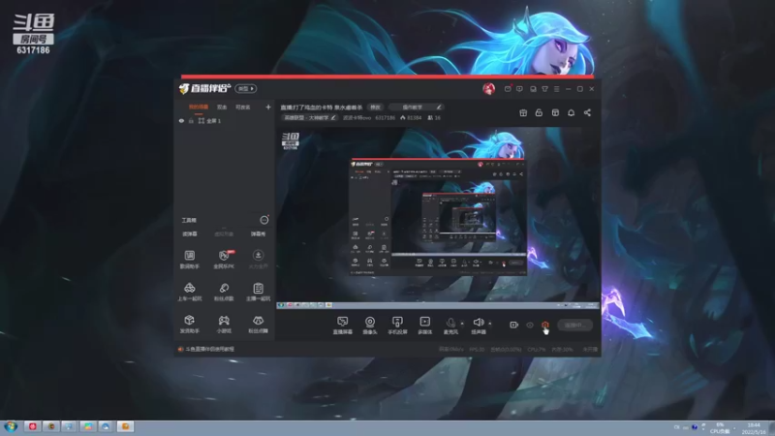Open the 手机投屏 phone casting source
The image size is (775, 436).
397,326
